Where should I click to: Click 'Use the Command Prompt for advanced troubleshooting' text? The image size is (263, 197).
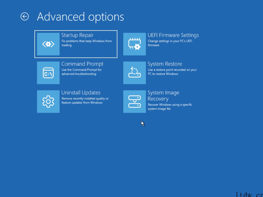pyautogui.click(x=82, y=72)
